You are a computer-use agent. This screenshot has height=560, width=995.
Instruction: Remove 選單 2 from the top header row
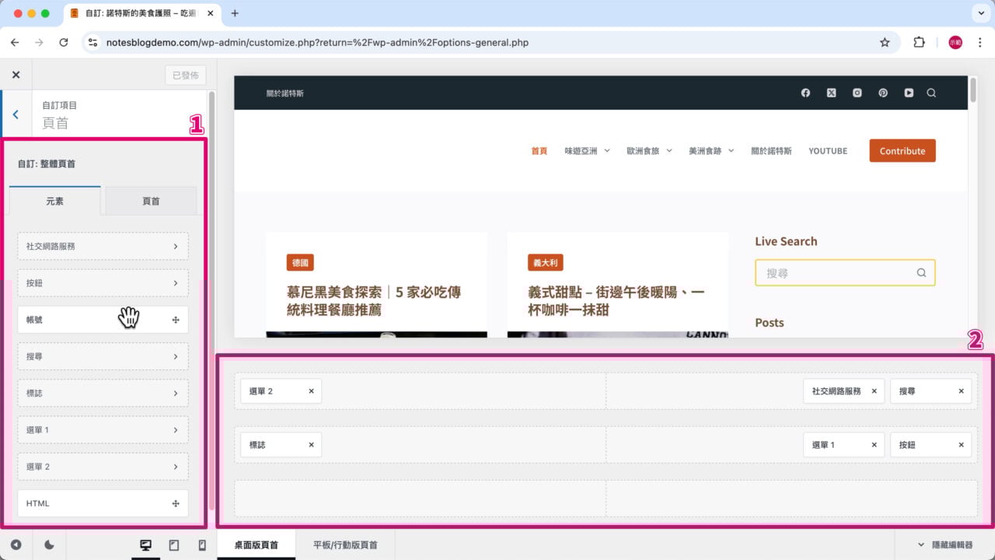(311, 391)
